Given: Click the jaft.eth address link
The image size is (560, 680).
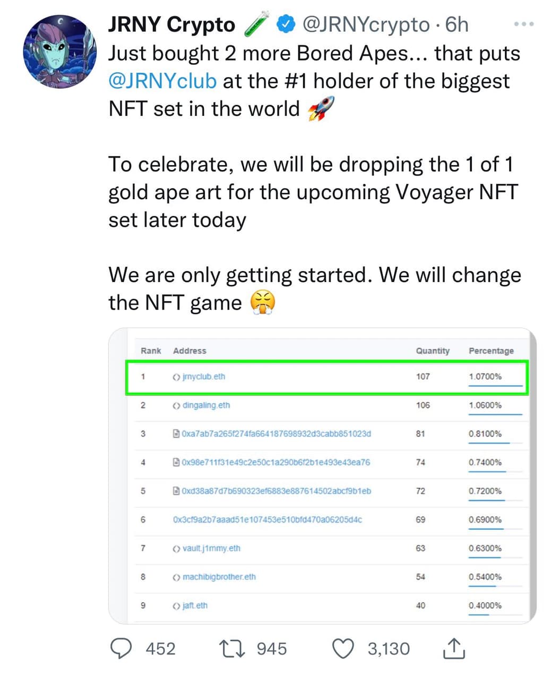Looking at the screenshot, I should 194,605.
